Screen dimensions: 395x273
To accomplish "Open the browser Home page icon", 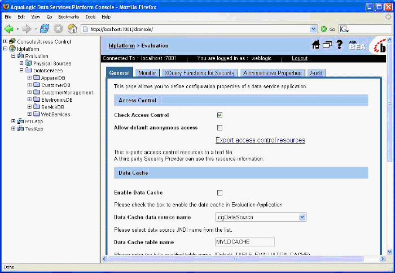I will pos(72,29).
